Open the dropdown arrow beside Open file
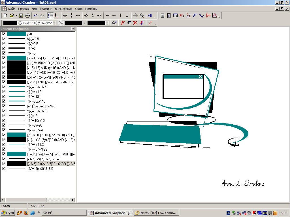The width and height of the screenshot is (290, 217). tap(16, 16)
